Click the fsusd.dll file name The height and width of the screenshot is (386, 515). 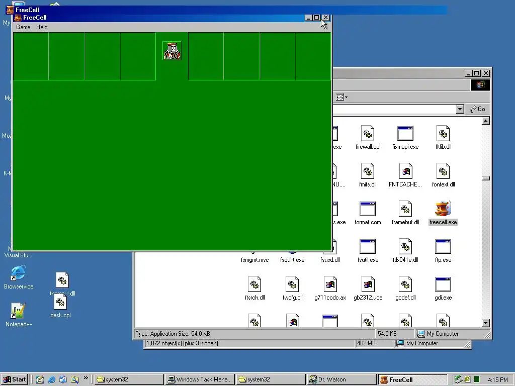tap(330, 260)
